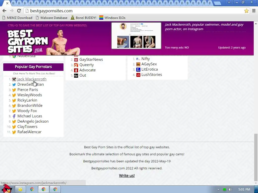Open the taskbar folder icon
Image resolution: width=258 pixels, height=193 pixels.
tap(20, 189)
